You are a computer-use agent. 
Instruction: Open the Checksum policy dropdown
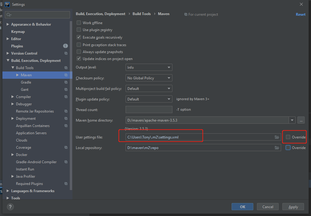pos(149,78)
